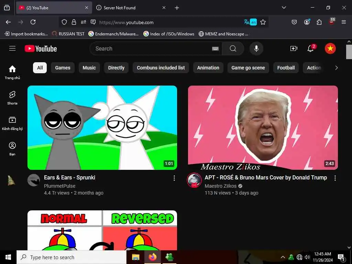
Task: Open the YouTube guide hamburger menu
Action: [x=12, y=48]
